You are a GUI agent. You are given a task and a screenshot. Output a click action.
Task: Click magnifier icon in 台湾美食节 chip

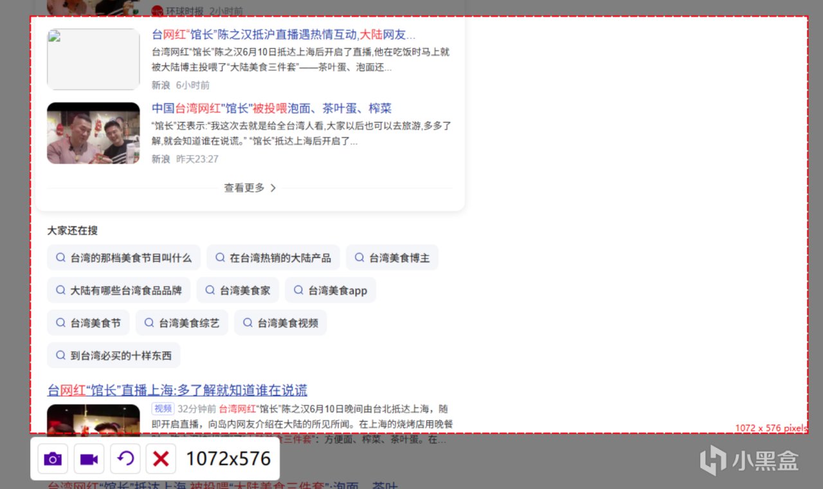coord(61,323)
